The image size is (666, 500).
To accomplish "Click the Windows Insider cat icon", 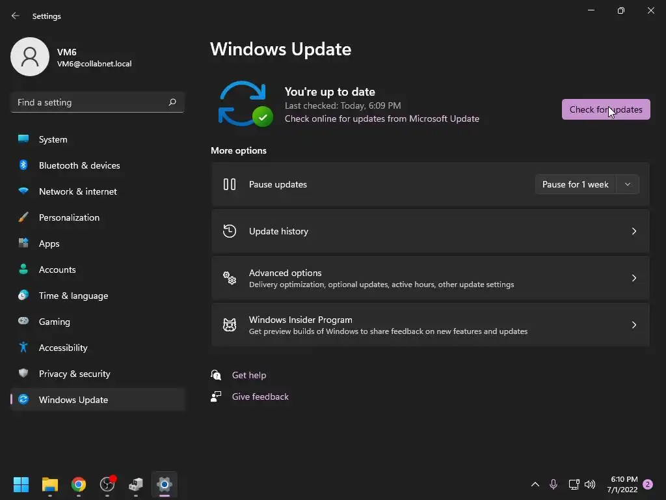I will click(230, 325).
